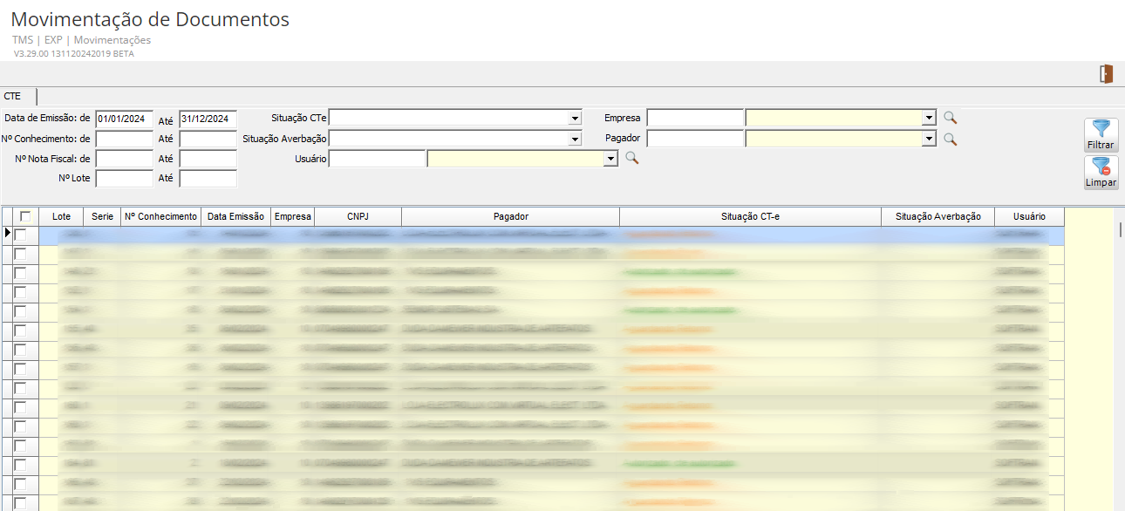Viewport: 1125px width, 511px height.
Task: Open the Usuário search magnifier
Action: point(632,158)
